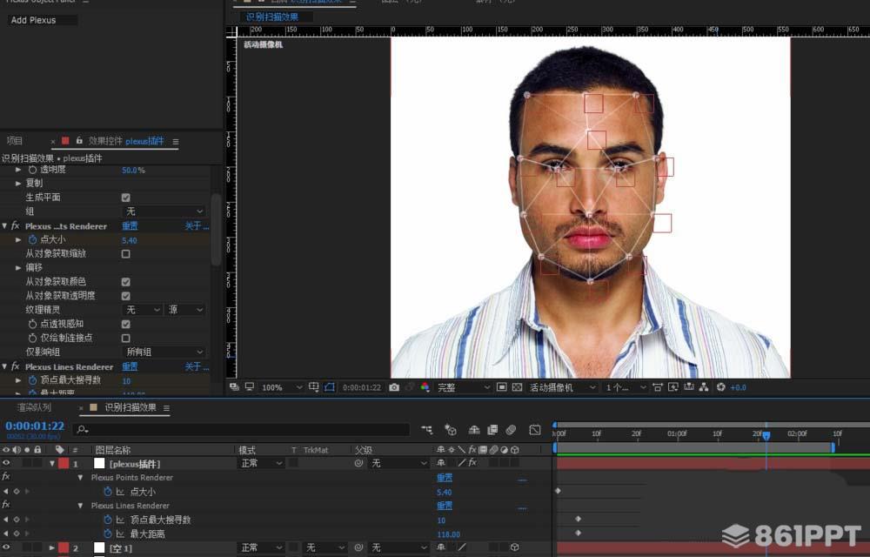Take a snapshot with the camera icon
Image resolution: width=870 pixels, height=557 pixels.
pyautogui.click(x=394, y=387)
